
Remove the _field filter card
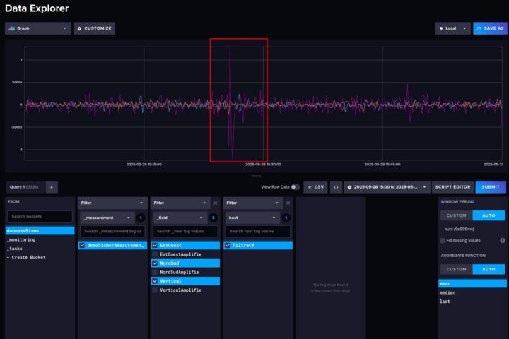click(215, 203)
